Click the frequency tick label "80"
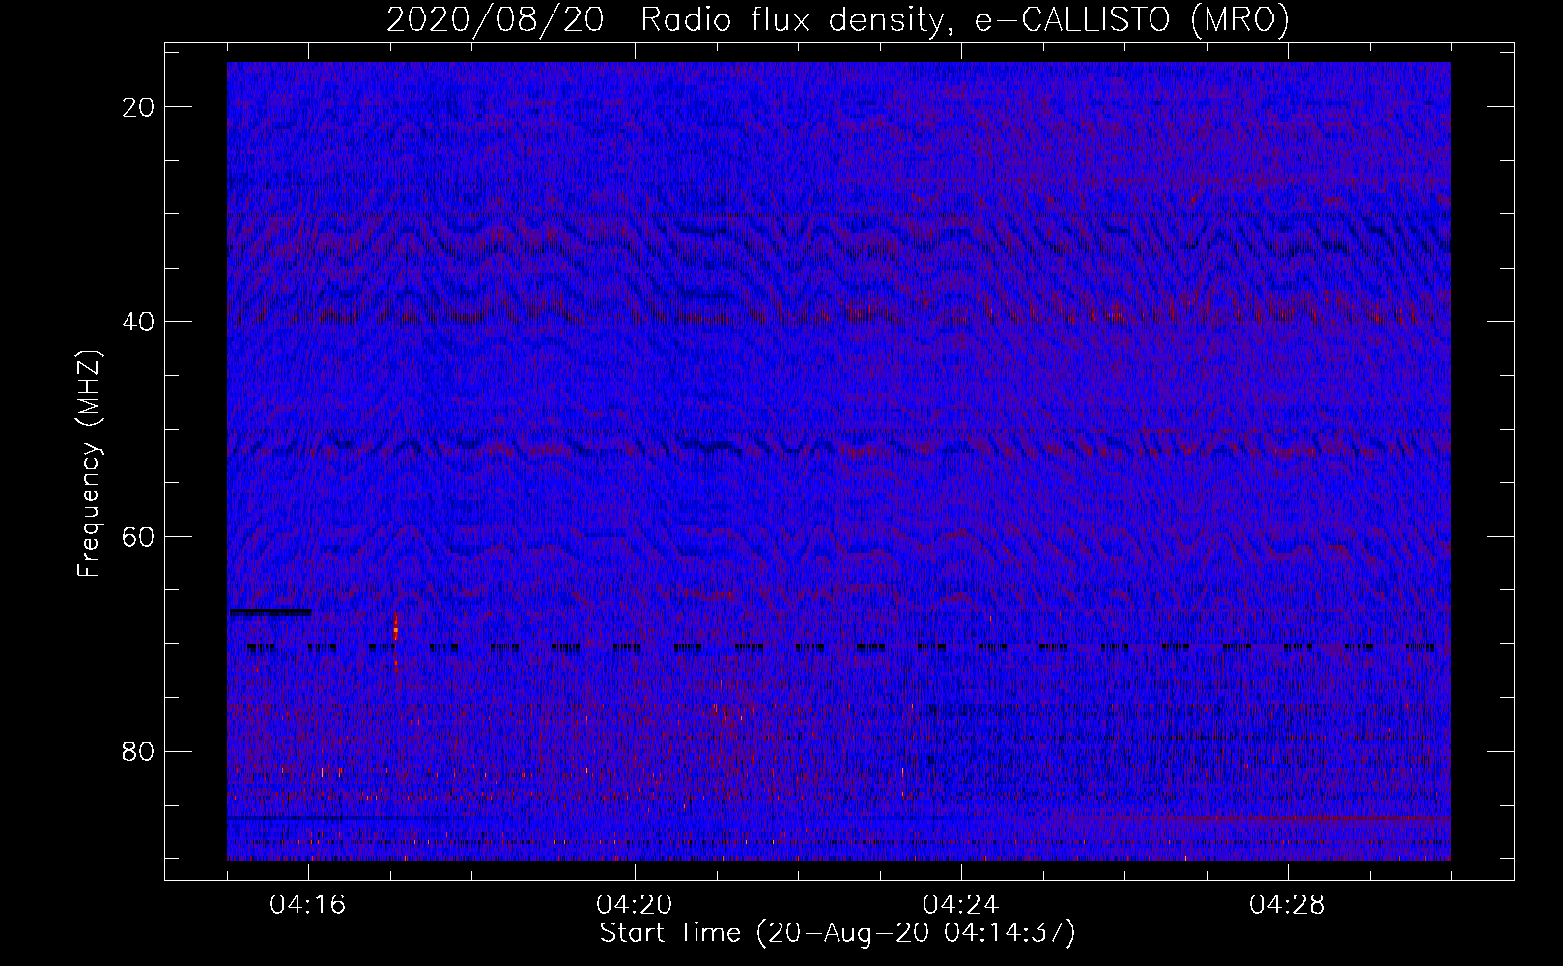1563x966 pixels. 139,751
